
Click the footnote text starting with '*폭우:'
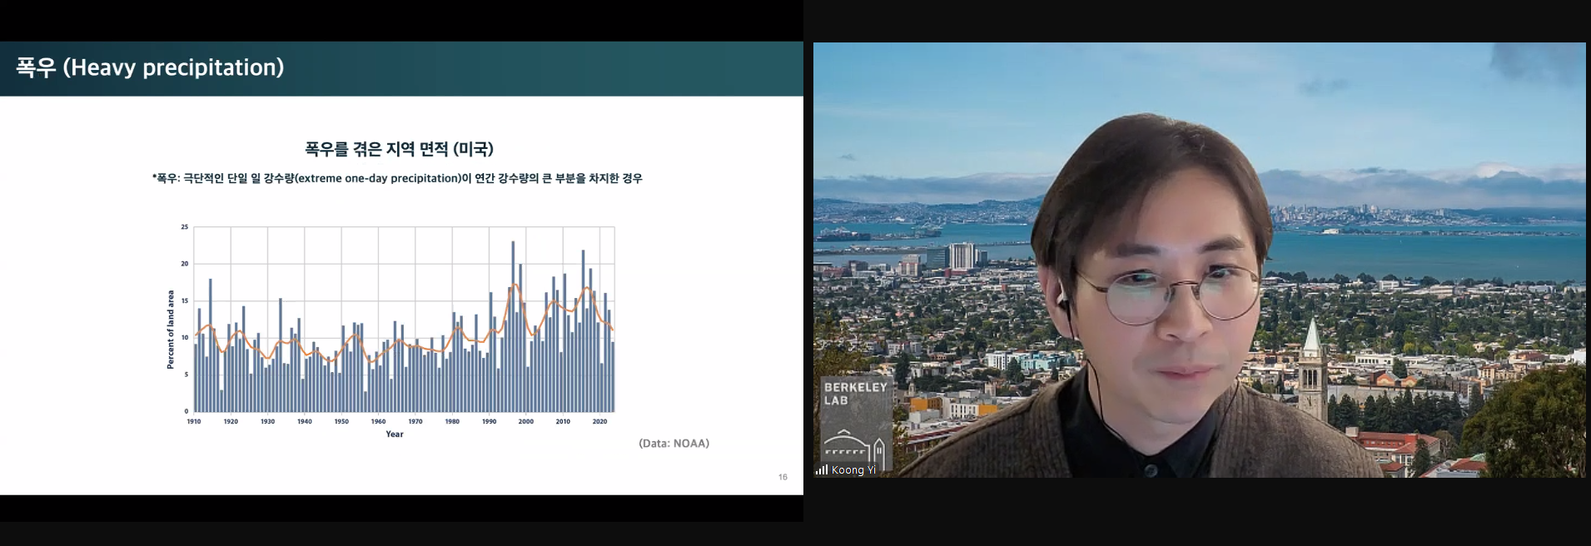tap(397, 178)
